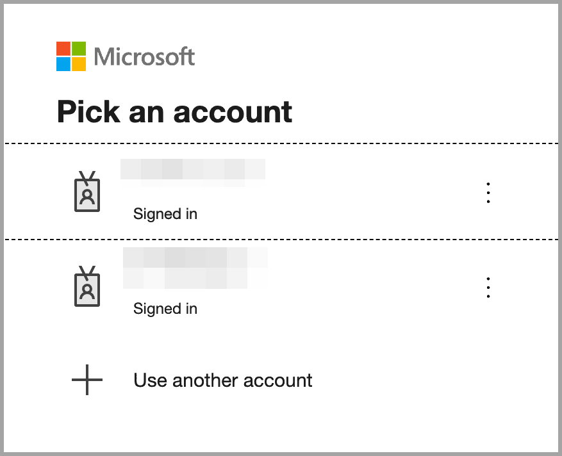Click the "Pick an account" heading
The image size is (562, 456).
click(x=174, y=111)
